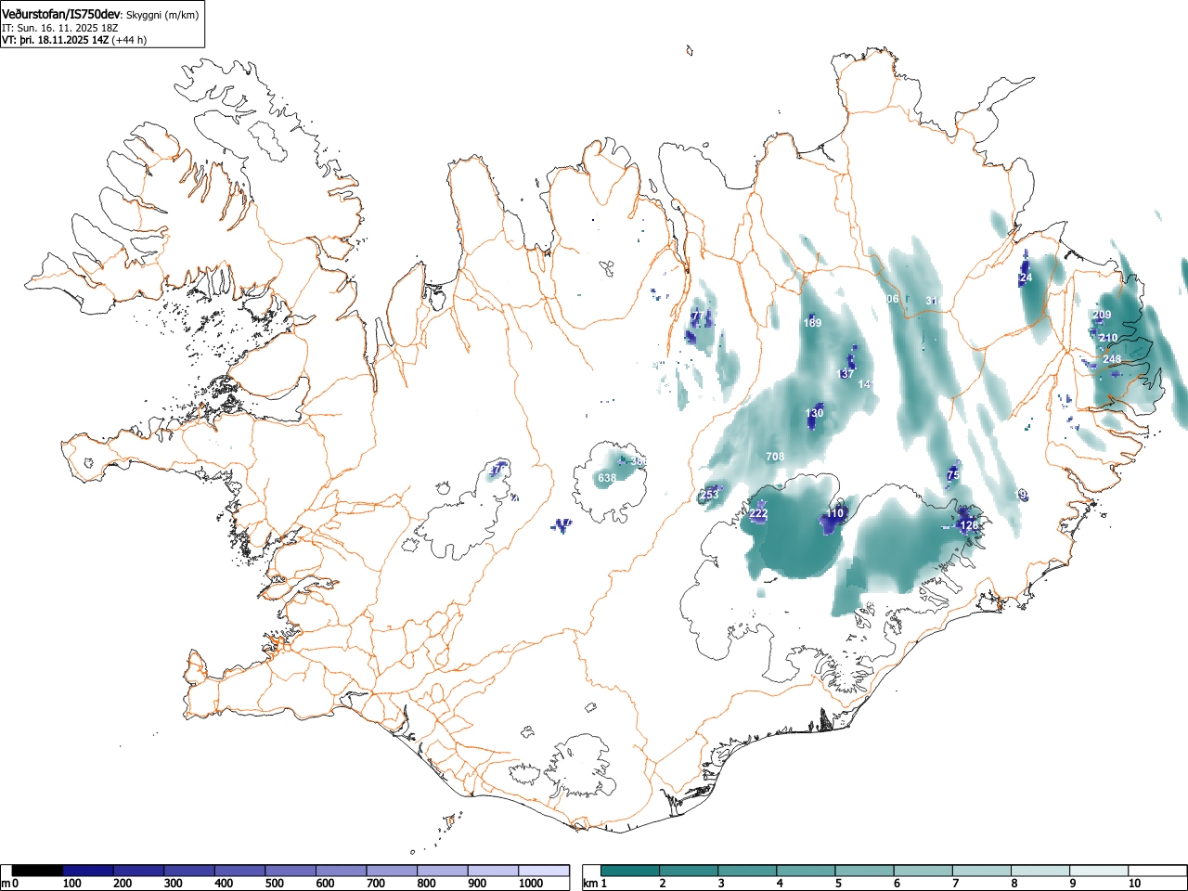This screenshot has height=891, width=1188.
Task: Click the Veðurstofan/IS750dev title text
Action: pos(62,15)
